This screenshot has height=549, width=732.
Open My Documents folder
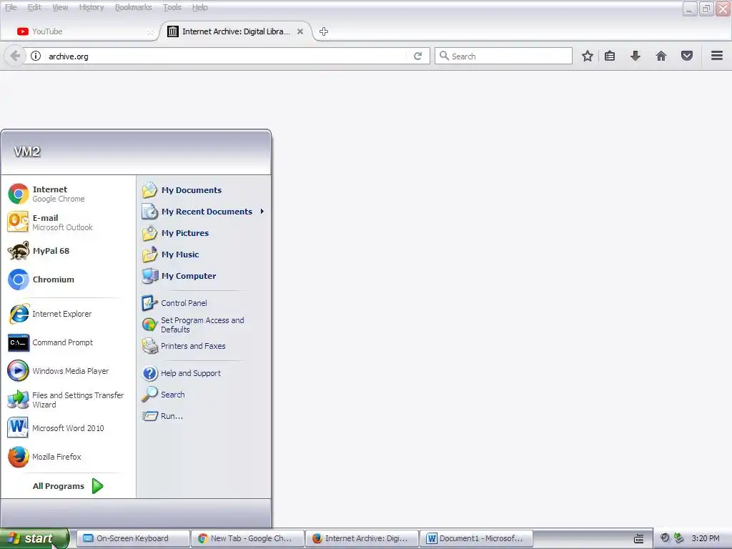(x=204, y=190)
